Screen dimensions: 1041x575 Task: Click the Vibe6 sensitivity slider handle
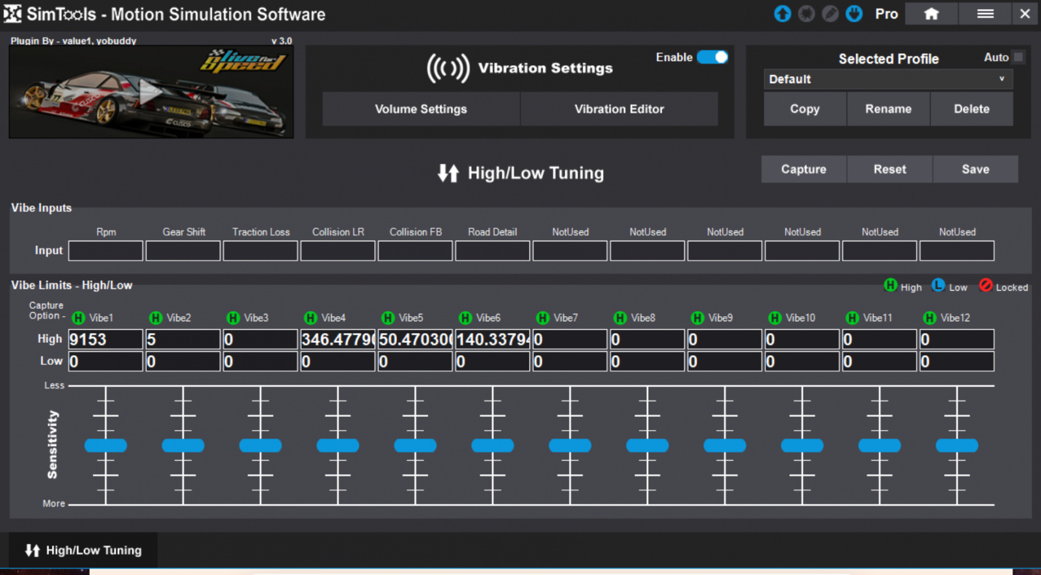coord(493,446)
